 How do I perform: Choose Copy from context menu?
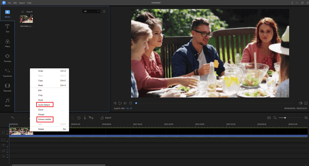pos(49,80)
